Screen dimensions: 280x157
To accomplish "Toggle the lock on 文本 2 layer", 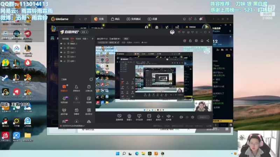I will coord(65,48).
